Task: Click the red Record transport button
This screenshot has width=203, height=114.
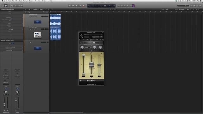Action: 84,6
